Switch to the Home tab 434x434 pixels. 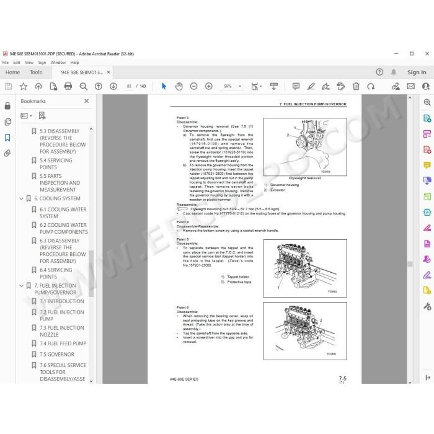point(12,73)
